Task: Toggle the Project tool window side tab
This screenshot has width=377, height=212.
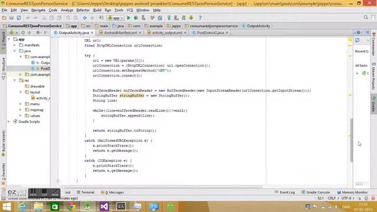Action: pos(4,41)
